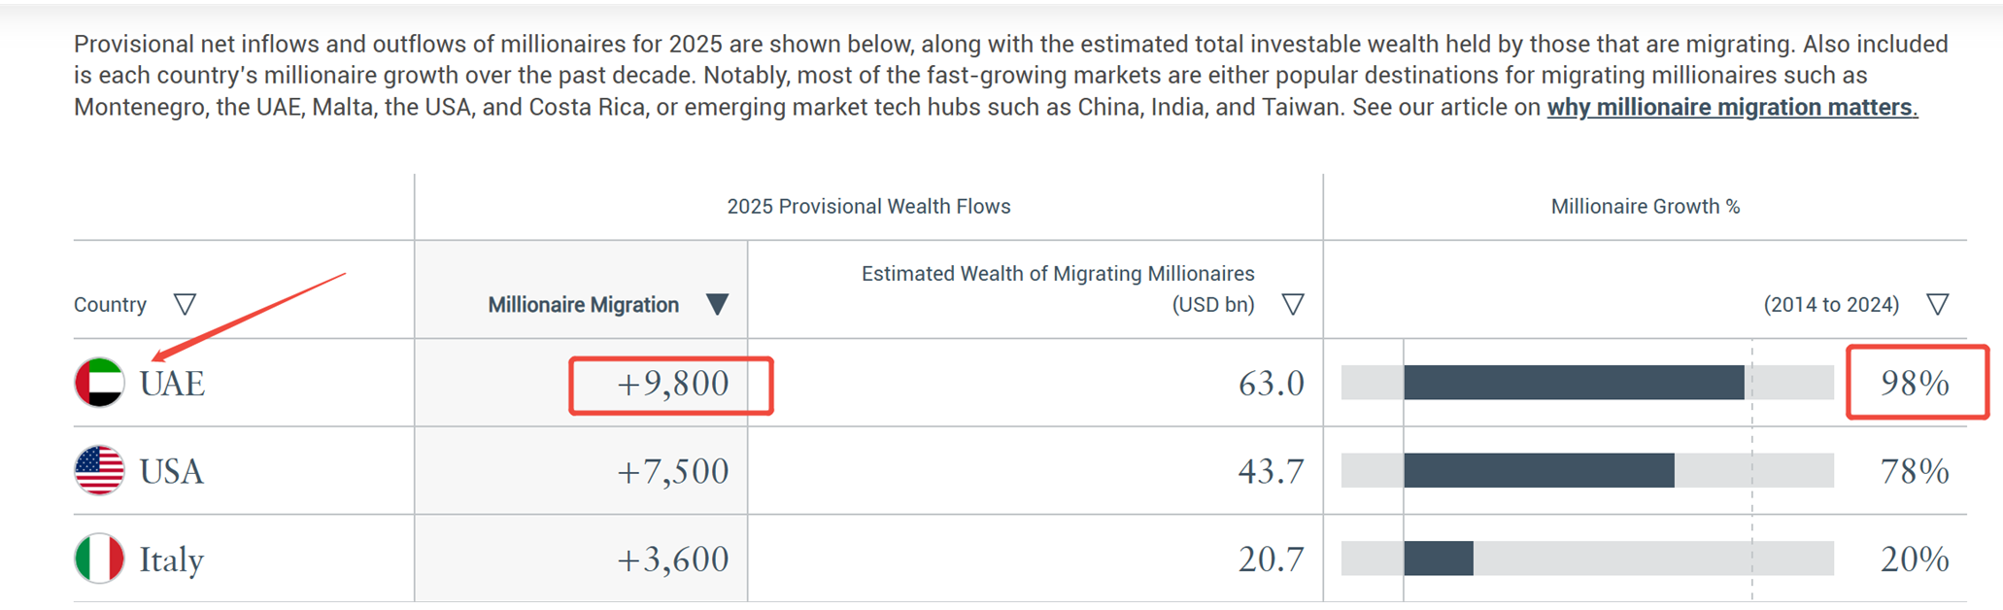
Task: Click the Italy flag icon
Action: (x=99, y=559)
